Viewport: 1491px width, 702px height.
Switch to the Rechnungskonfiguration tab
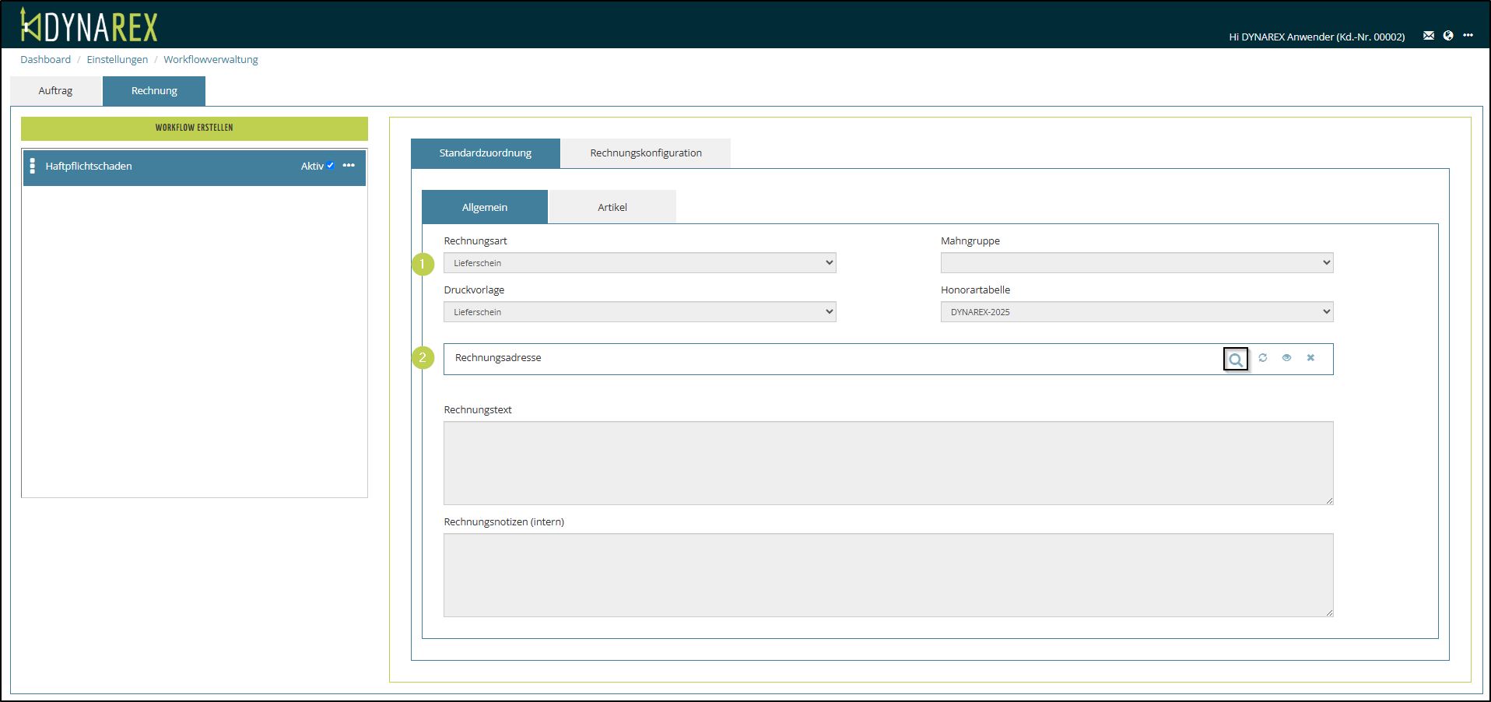645,153
